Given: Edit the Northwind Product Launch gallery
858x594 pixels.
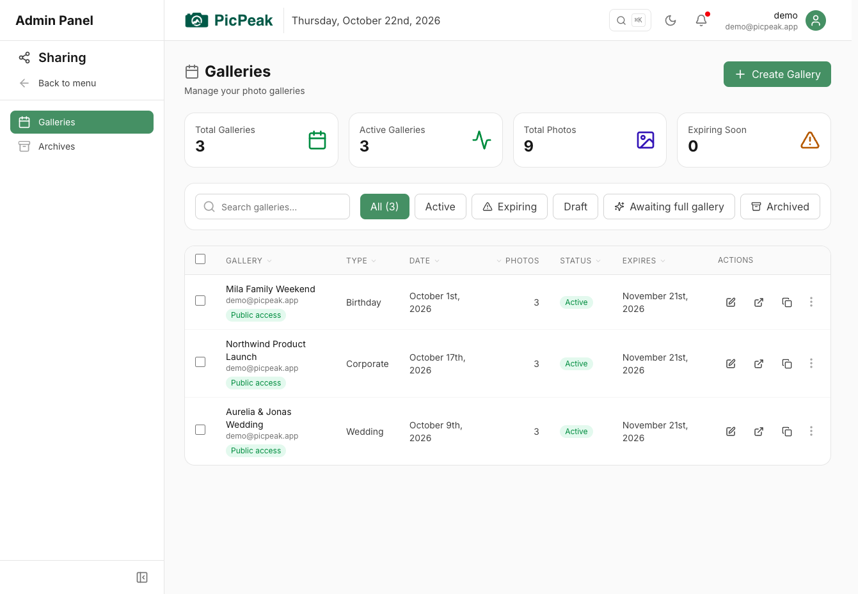Looking at the screenshot, I should pos(731,364).
